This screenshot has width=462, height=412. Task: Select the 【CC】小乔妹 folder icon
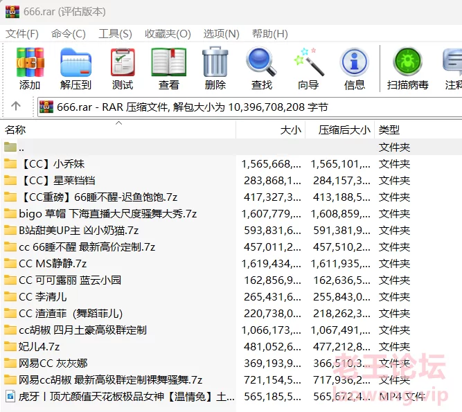click(x=10, y=163)
